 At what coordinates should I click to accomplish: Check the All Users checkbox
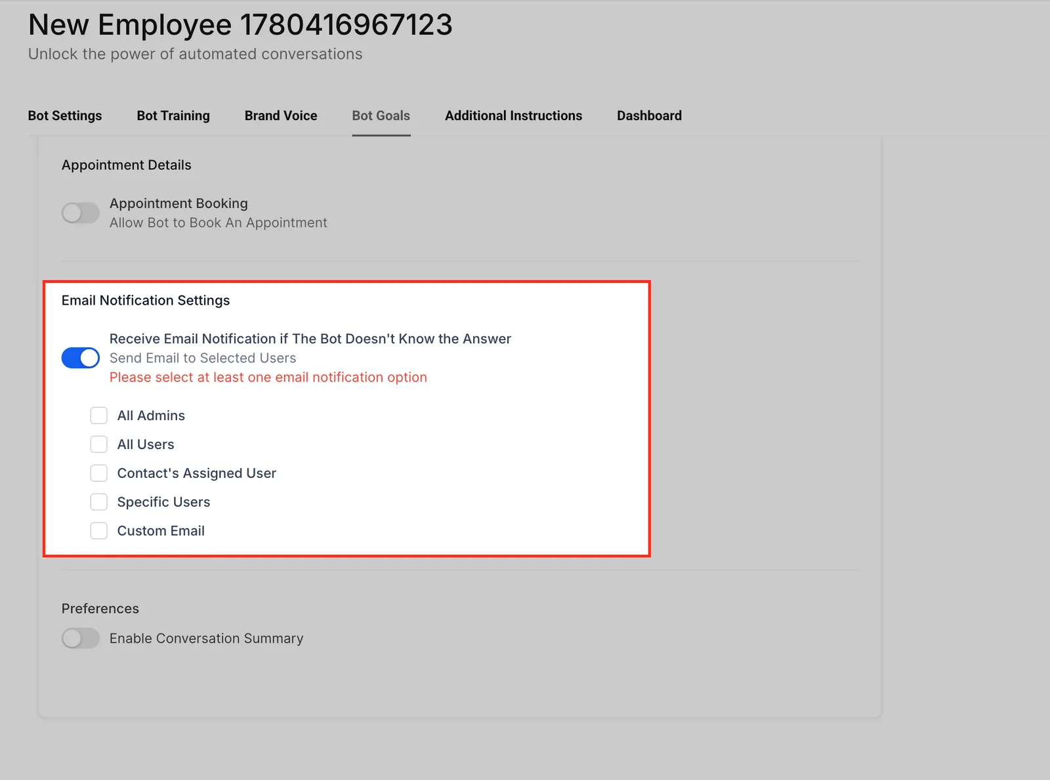pos(99,444)
